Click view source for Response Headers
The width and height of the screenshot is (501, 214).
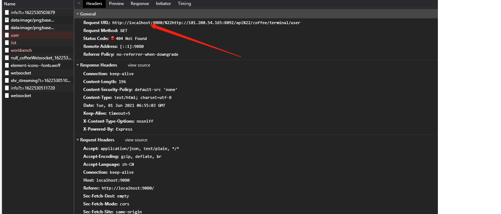139,65
